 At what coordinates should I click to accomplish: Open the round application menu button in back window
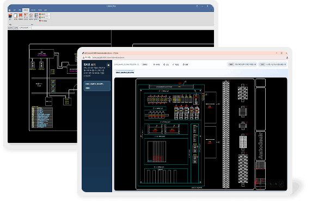click(x=10, y=10)
